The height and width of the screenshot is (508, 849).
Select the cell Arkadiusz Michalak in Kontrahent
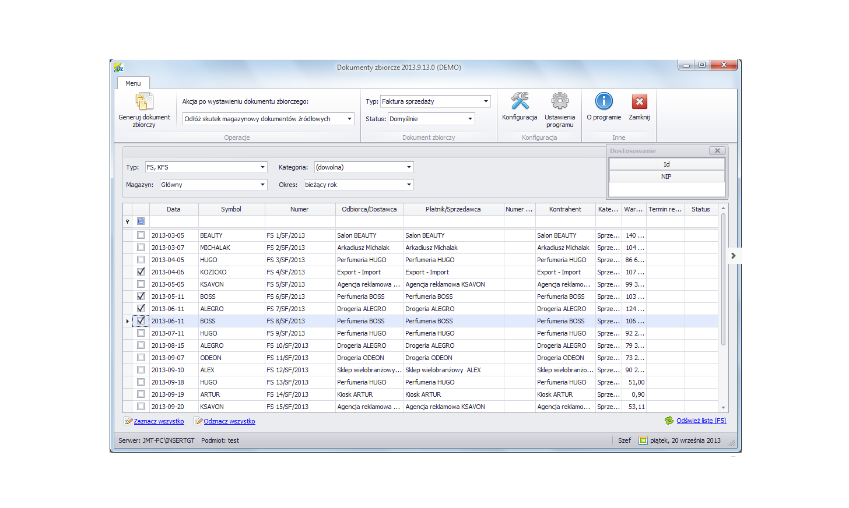point(565,248)
